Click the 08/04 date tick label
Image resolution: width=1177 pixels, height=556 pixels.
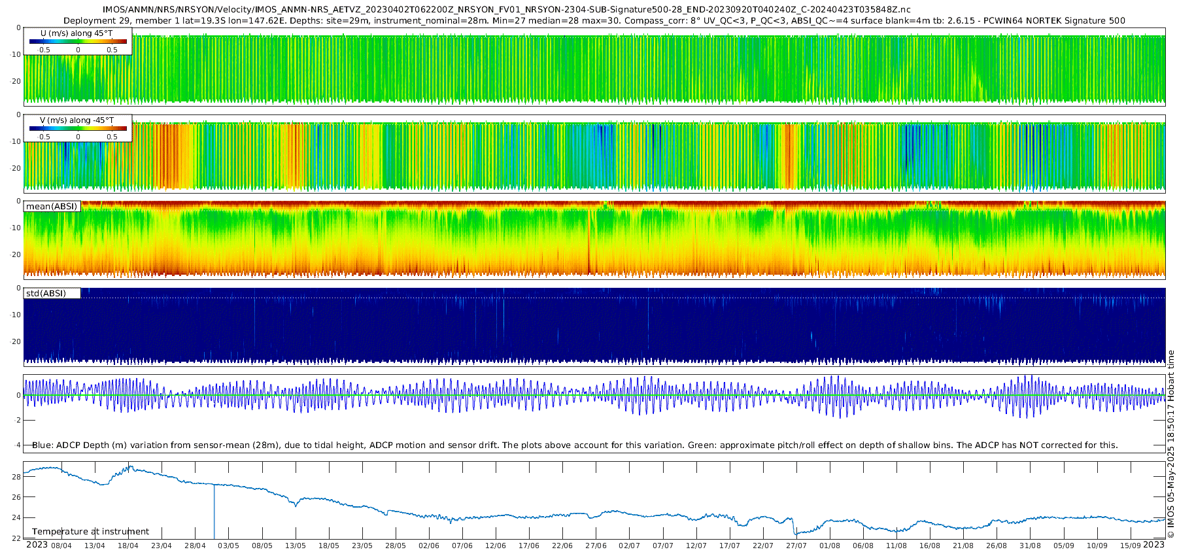[x=61, y=546]
